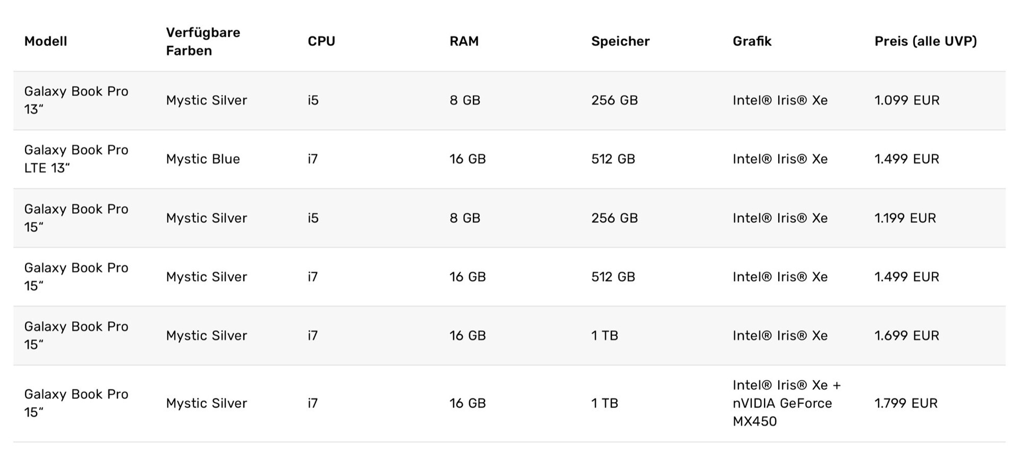This screenshot has width=1020, height=453.
Task: Click the 1.199 EUR price
Action: tap(905, 218)
